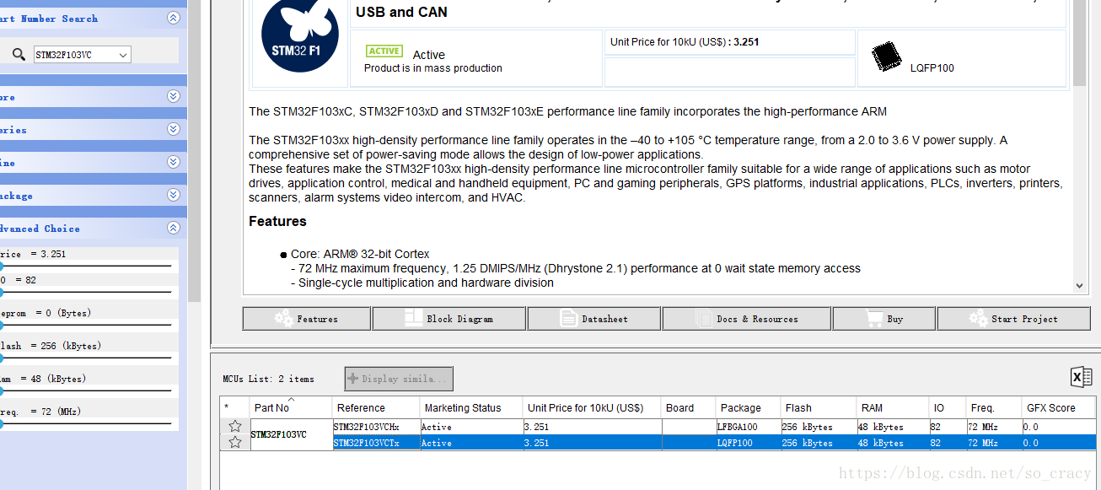This screenshot has width=1101, height=490.
Task: Select the STM32F103VC part number cell
Action: [x=291, y=434]
